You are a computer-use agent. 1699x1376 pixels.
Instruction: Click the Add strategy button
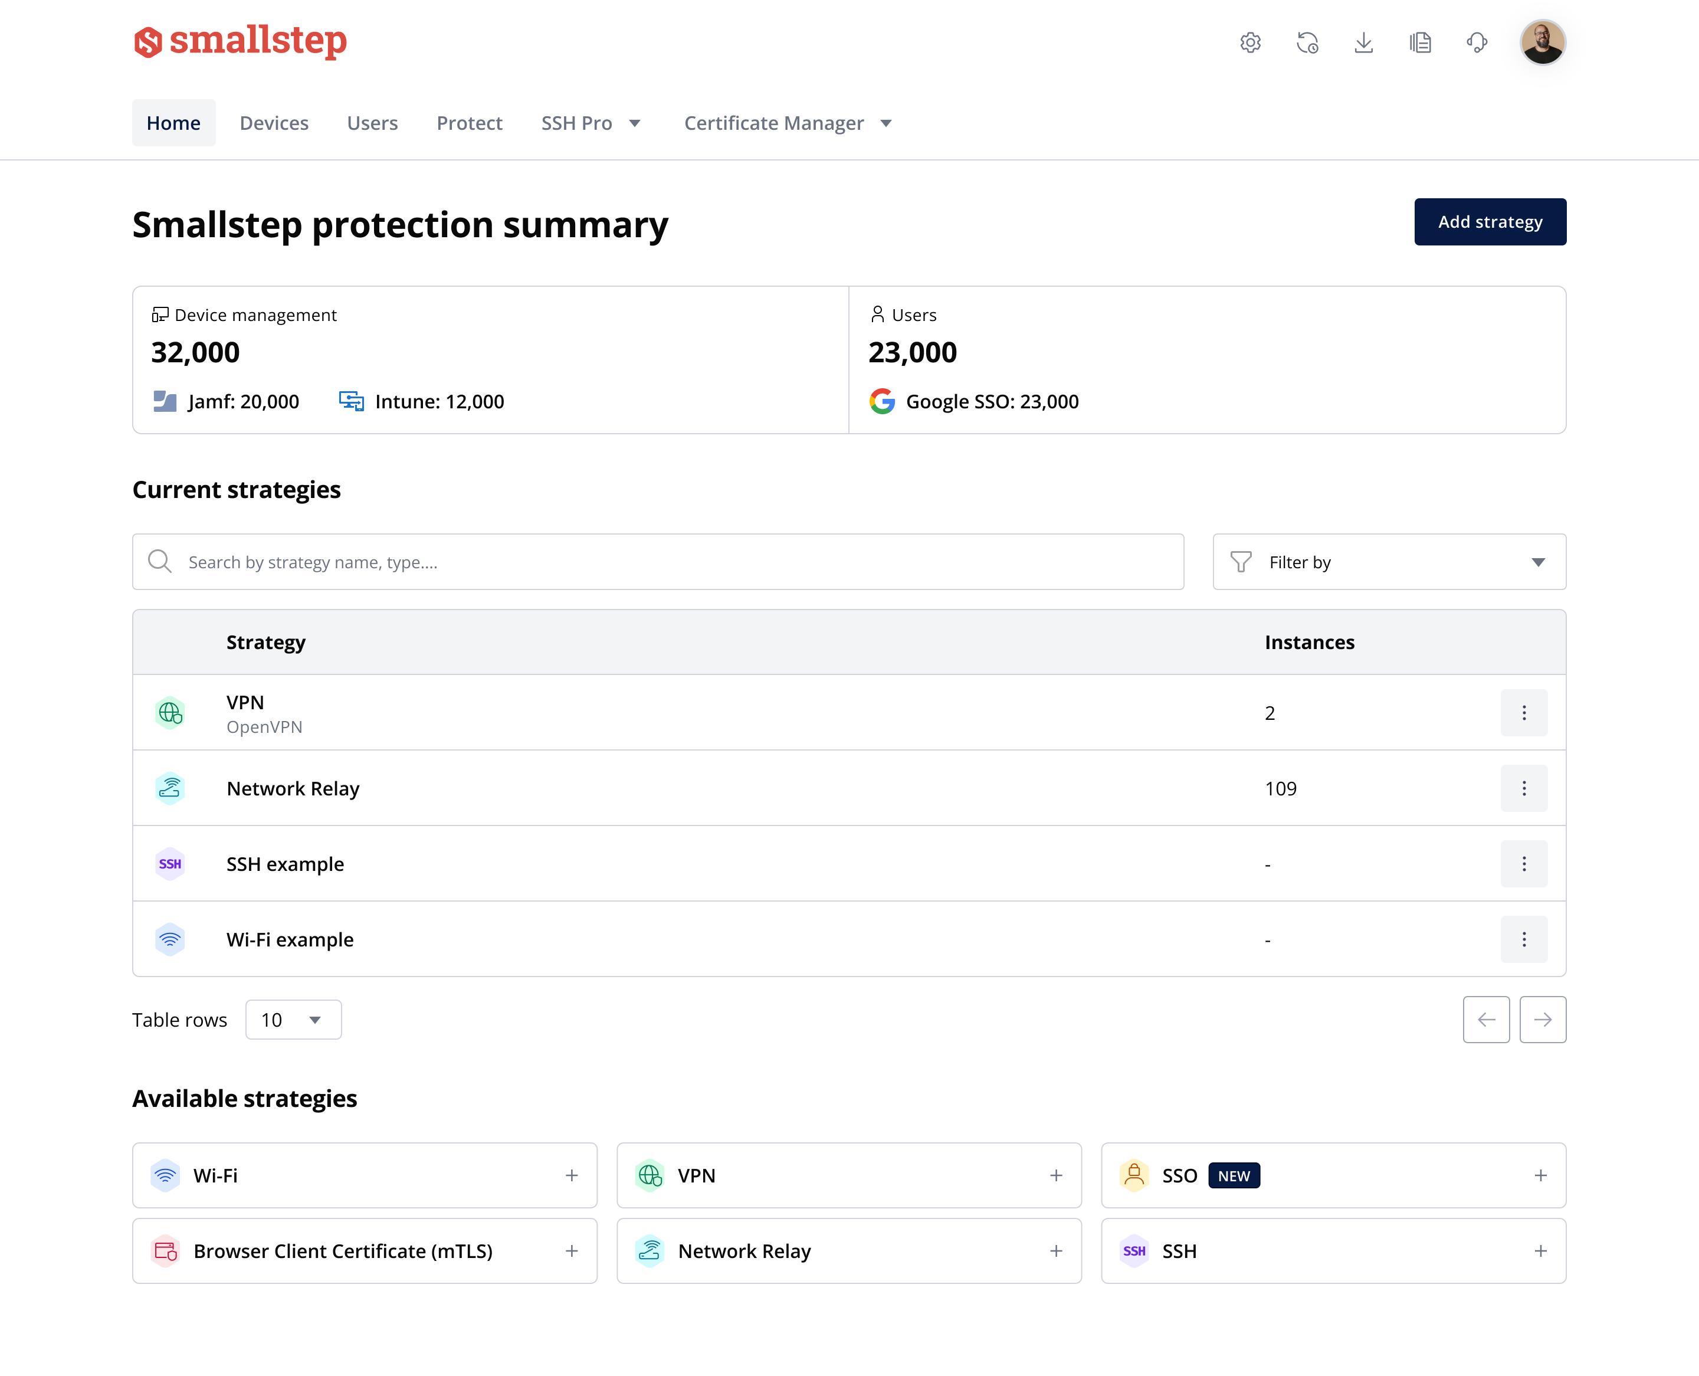(x=1490, y=222)
